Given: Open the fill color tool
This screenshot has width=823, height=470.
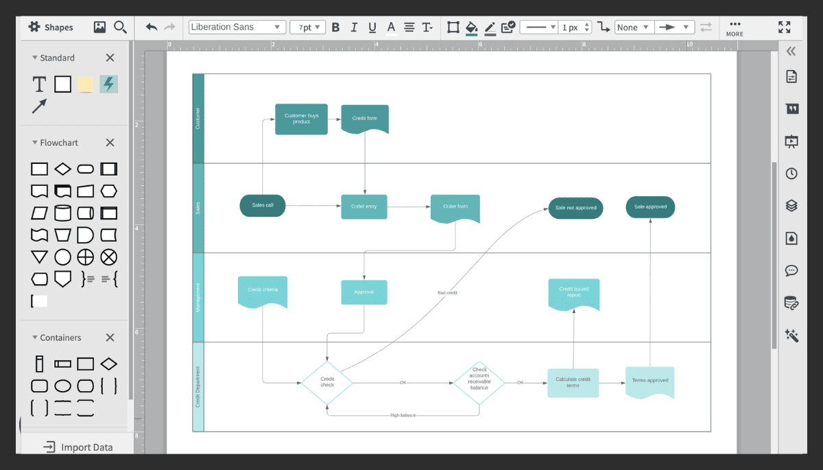Looking at the screenshot, I should (470, 27).
